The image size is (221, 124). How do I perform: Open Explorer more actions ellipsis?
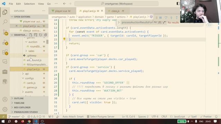[x=44, y=11]
